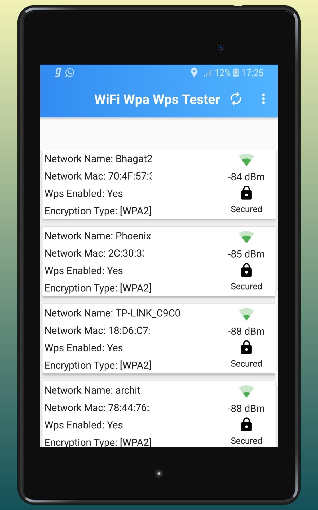This screenshot has height=510, width=318.
Task: Tap the battery charging status icon
Action: (x=236, y=73)
